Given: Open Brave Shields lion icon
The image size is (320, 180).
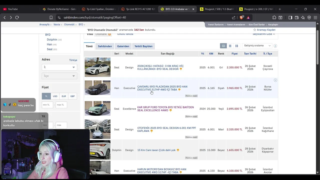Looking at the screenshot, I should (x=242, y=17).
